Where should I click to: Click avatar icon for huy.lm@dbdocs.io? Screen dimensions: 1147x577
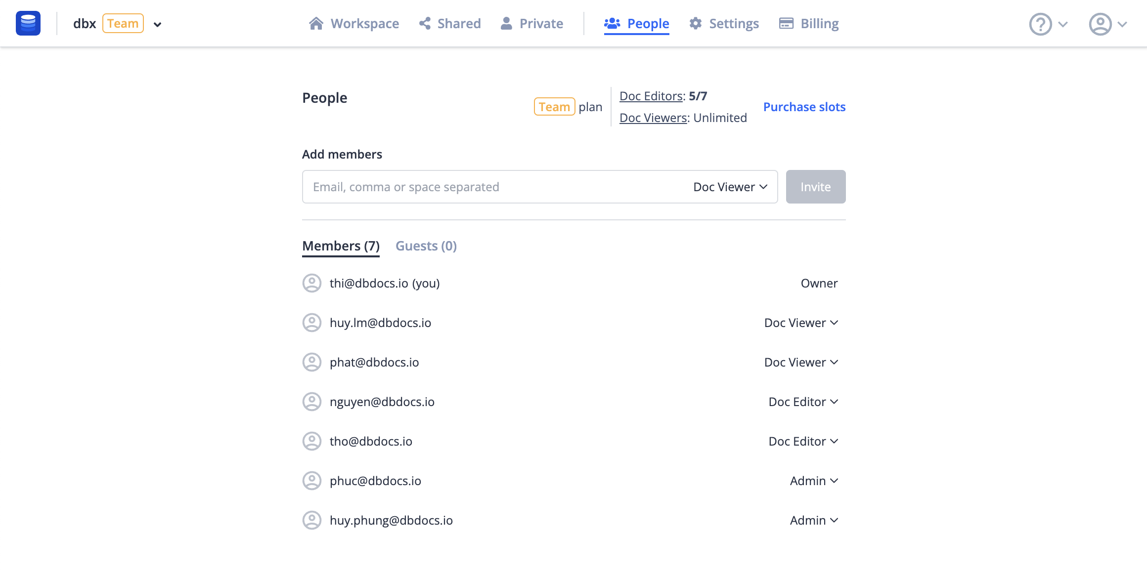click(312, 323)
